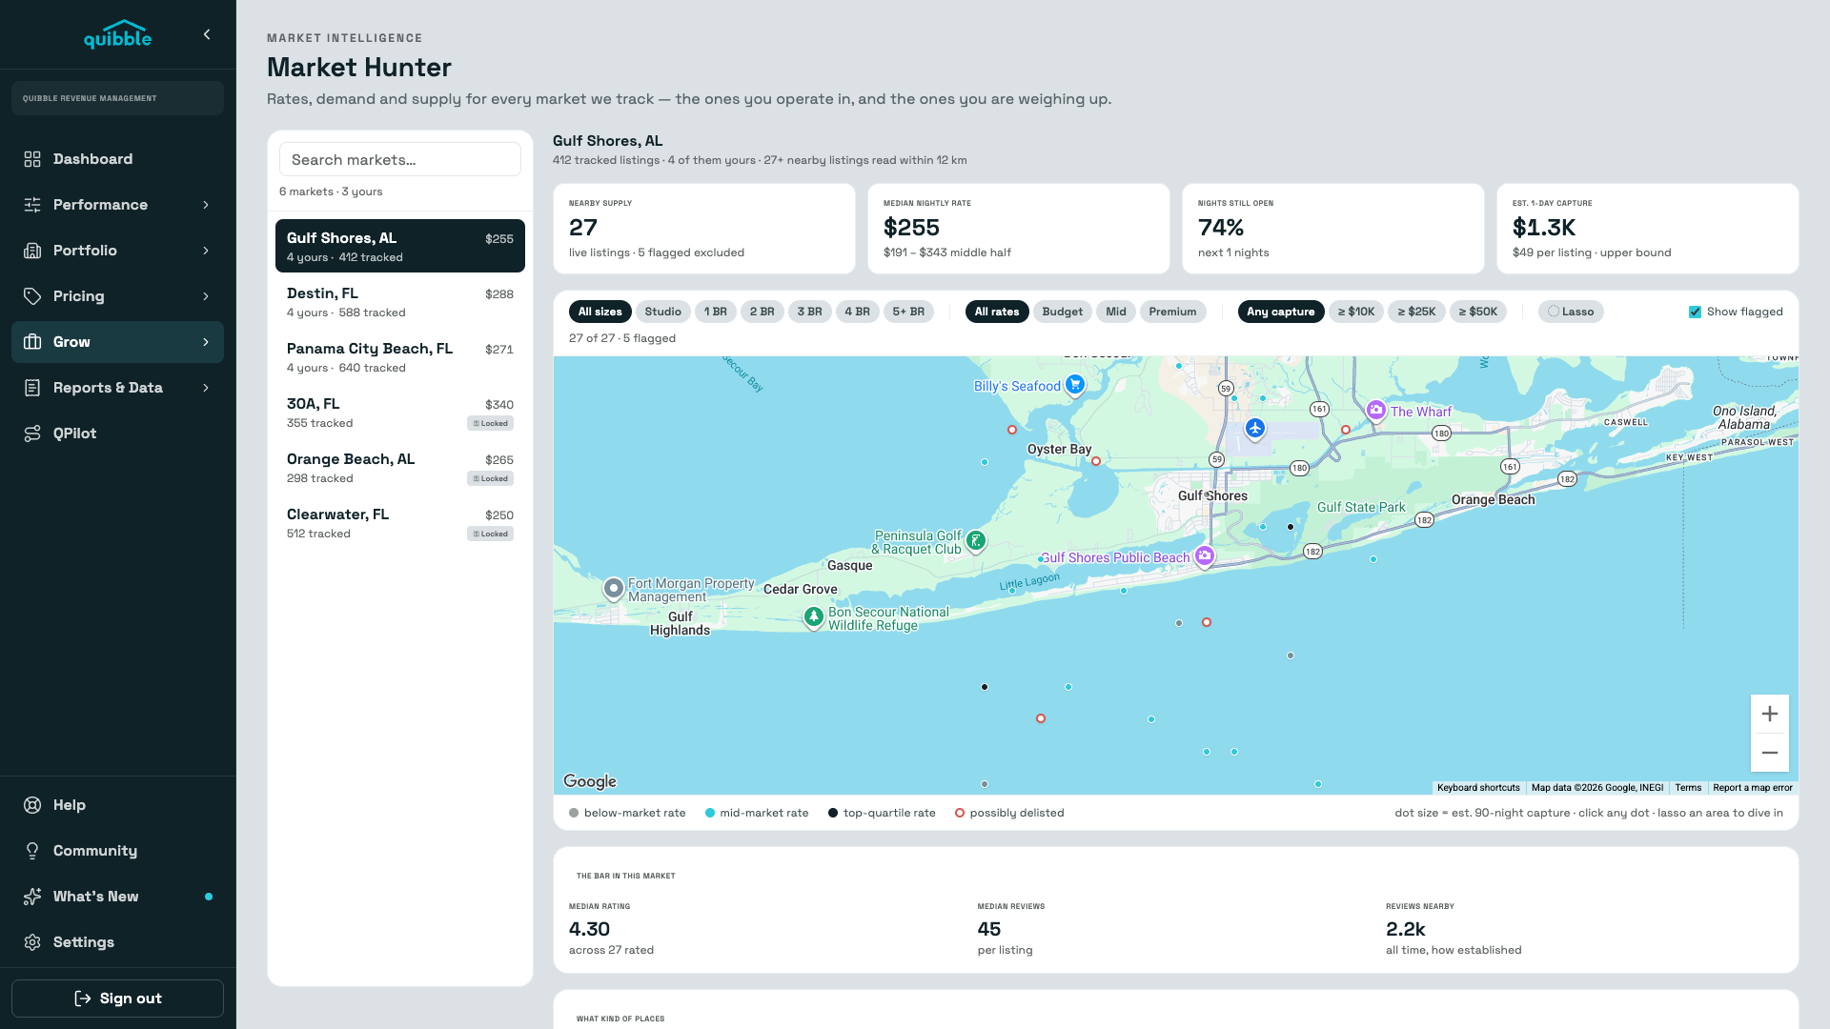Open QPilot from the sidebar

click(117, 434)
